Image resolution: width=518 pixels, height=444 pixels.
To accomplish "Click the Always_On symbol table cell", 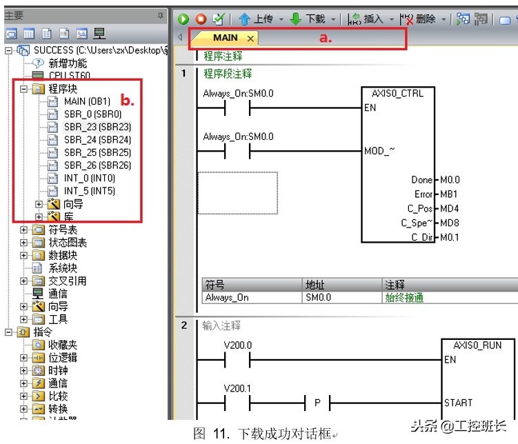I will 252,298.
